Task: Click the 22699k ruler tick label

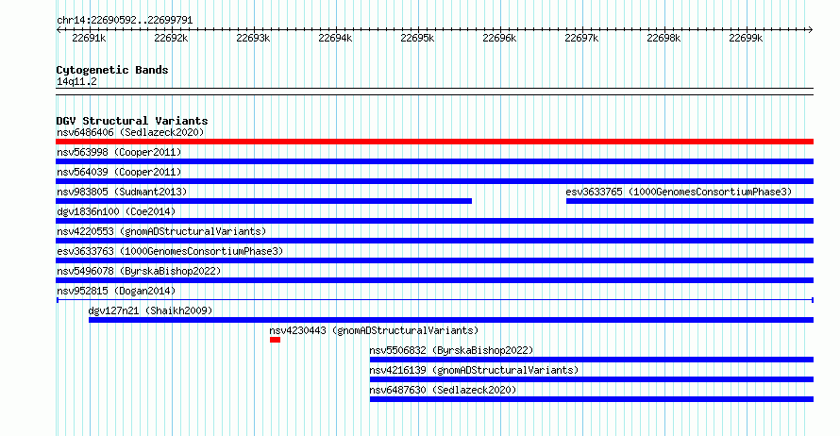Action: coord(746,38)
